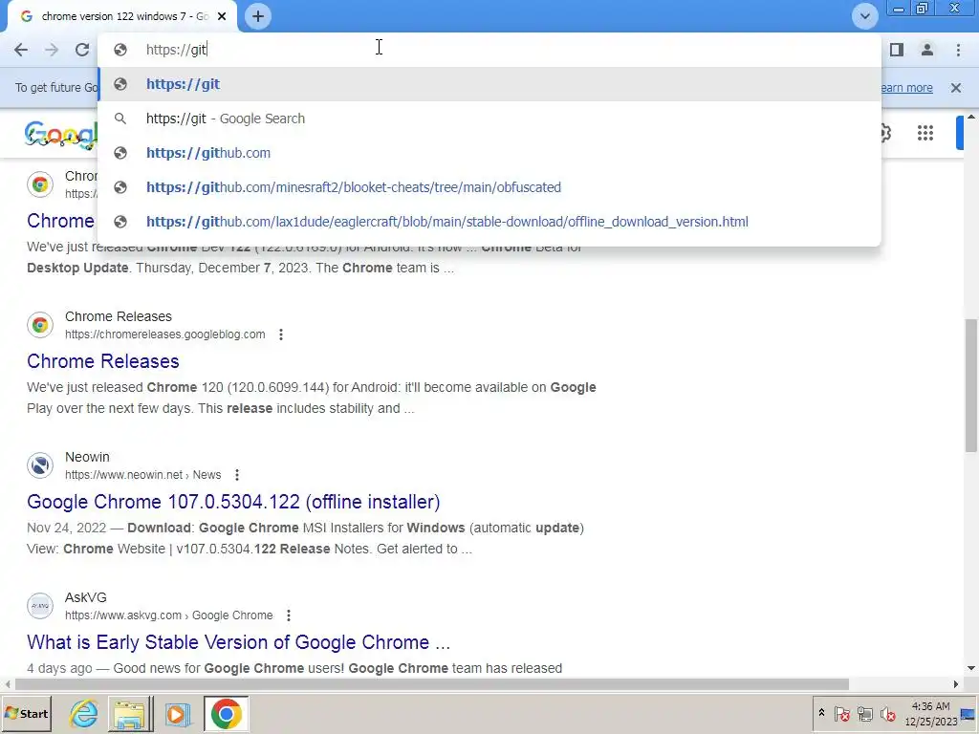This screenshot has width=979, height=734.
Task: Click the Chrome result favicon at top
Action: [40, 184]
